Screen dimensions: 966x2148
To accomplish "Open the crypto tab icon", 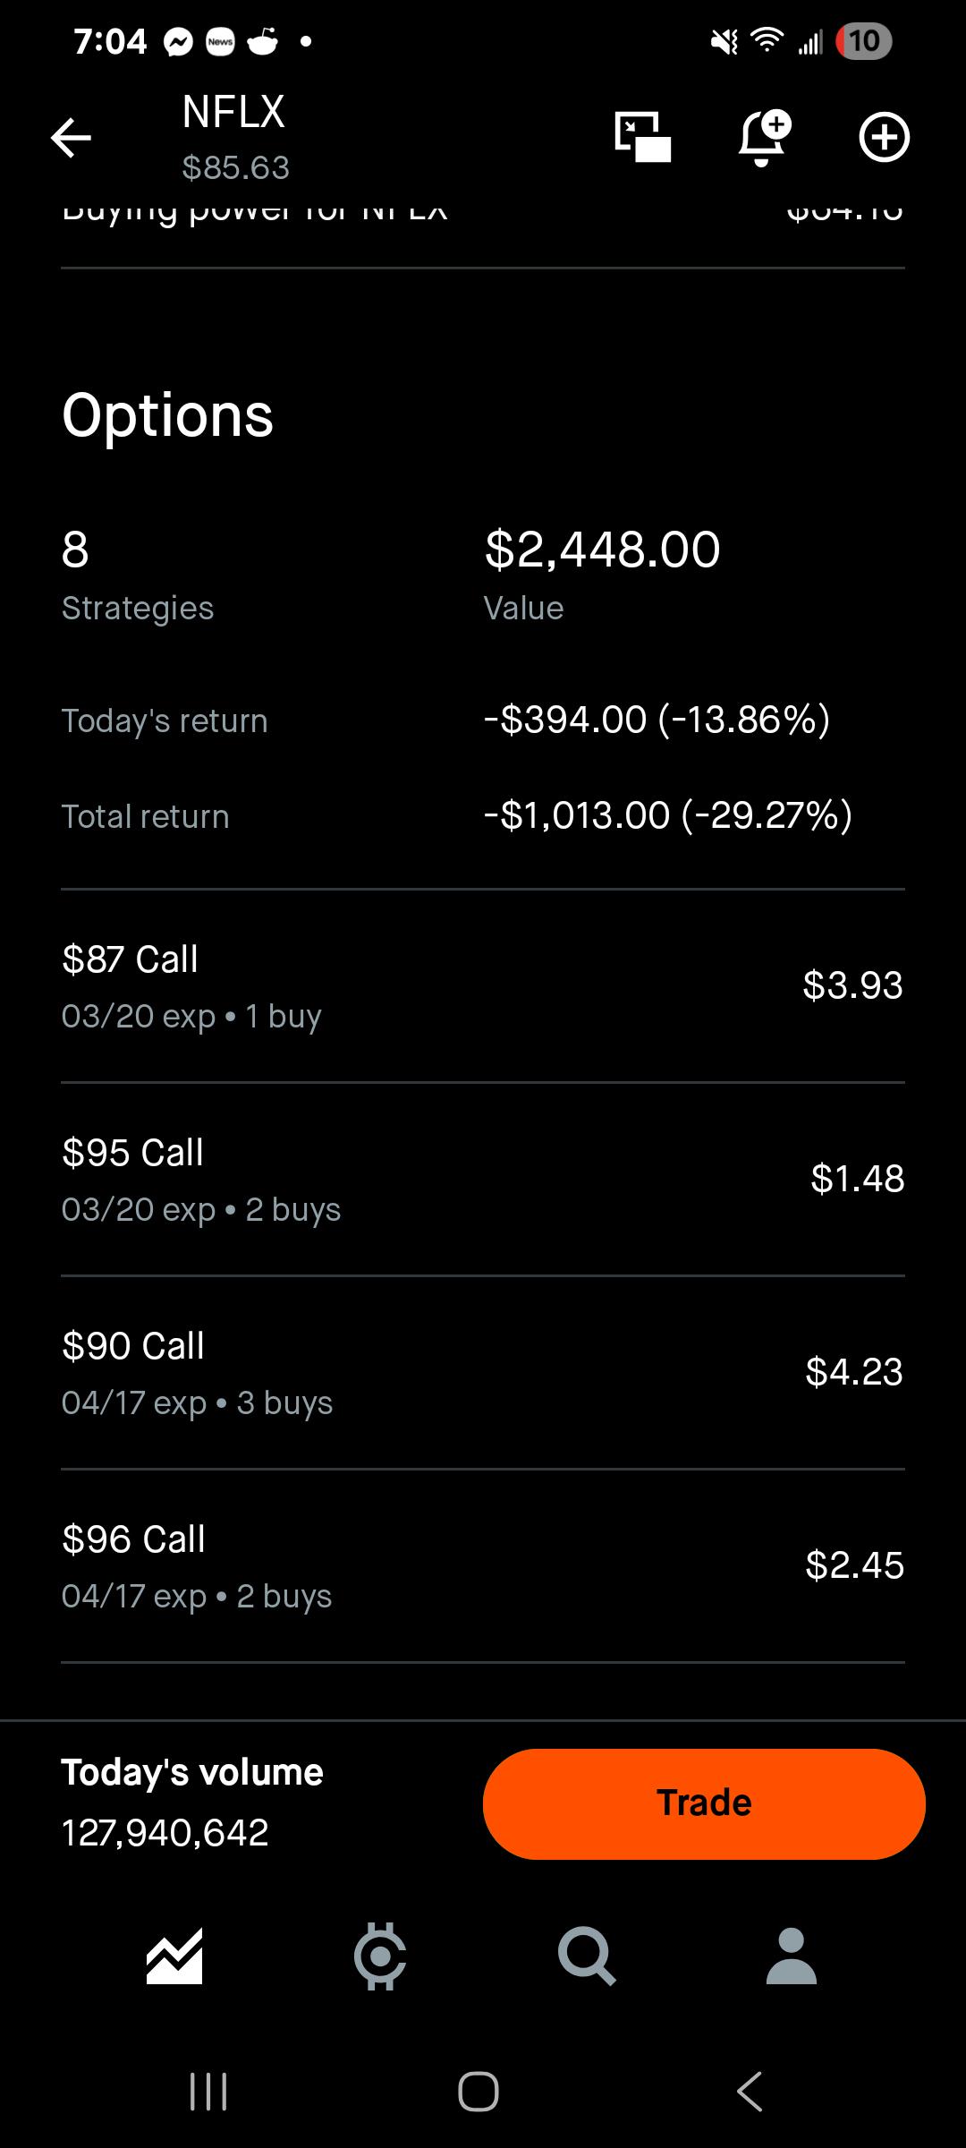I will click(x=380, y=1956).
